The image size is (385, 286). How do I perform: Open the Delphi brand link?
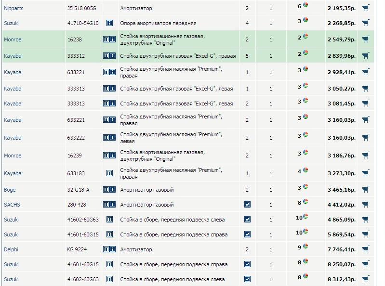click(x=11, y=249)
